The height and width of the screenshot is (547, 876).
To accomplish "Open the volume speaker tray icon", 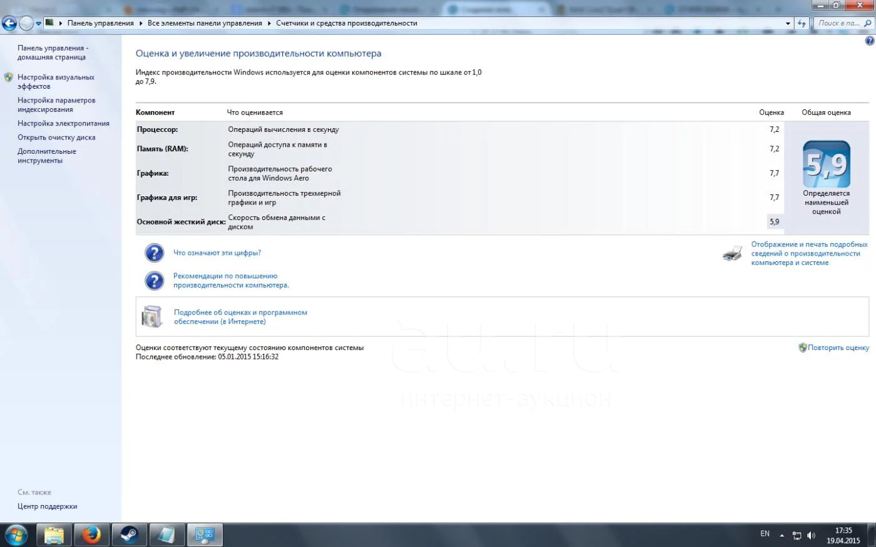I will [811, 535].
